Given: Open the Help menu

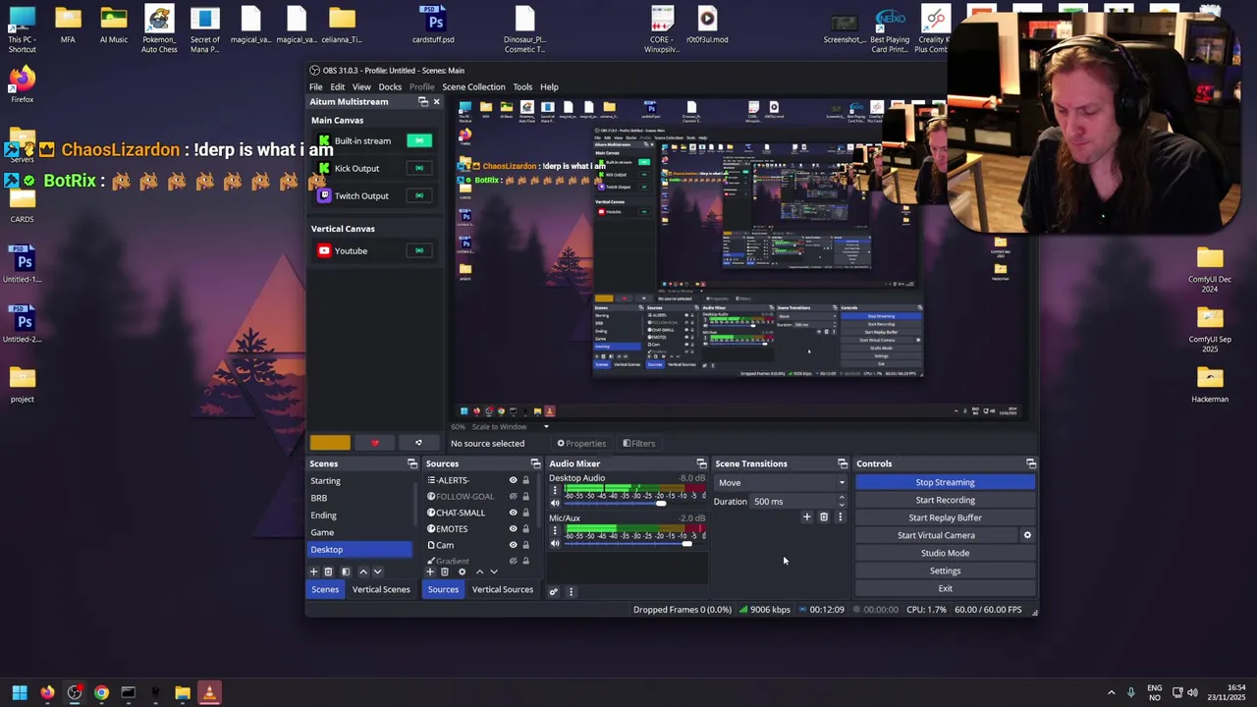Looking at the screenshot, I should pos(549,86).
